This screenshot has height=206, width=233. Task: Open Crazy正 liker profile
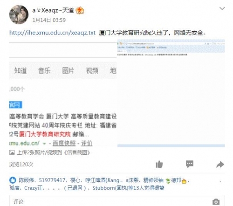point(34,188)
